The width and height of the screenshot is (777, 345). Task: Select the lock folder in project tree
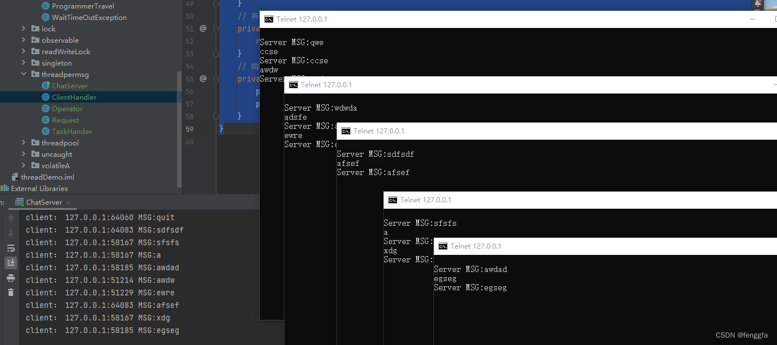[49, 29]
